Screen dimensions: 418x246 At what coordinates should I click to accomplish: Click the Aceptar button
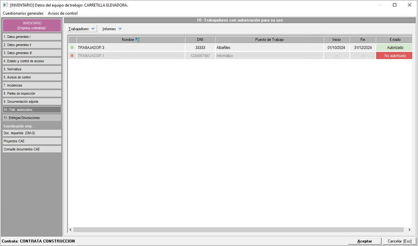[364, 241]
